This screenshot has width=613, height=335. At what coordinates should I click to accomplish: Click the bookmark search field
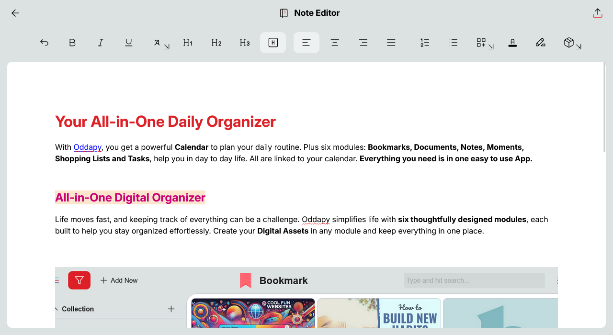point(474,280)
